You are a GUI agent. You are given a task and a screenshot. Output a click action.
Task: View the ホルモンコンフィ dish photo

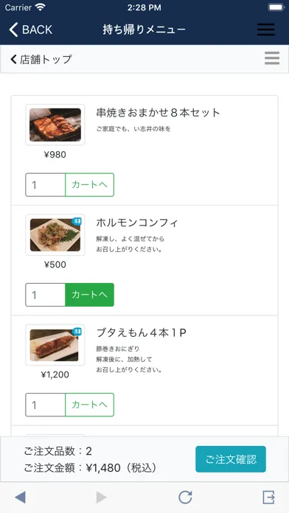55,235
